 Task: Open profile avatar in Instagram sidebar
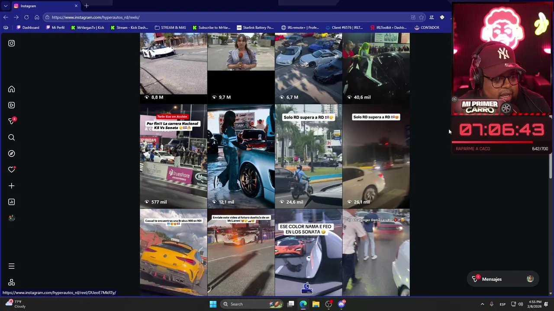click(12, 218)
